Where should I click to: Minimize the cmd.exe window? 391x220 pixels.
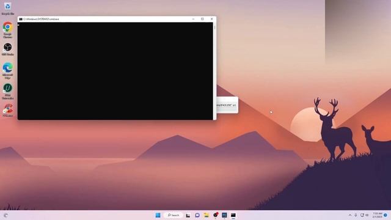(x=193, y=19)
